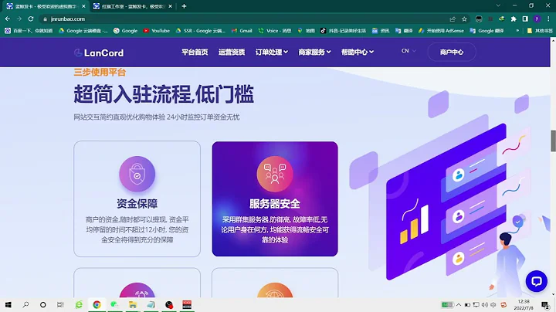Click the 资金保障 shield bag icon
The width and height of the screenshot is (556, 312).
(x=137, y=174)
